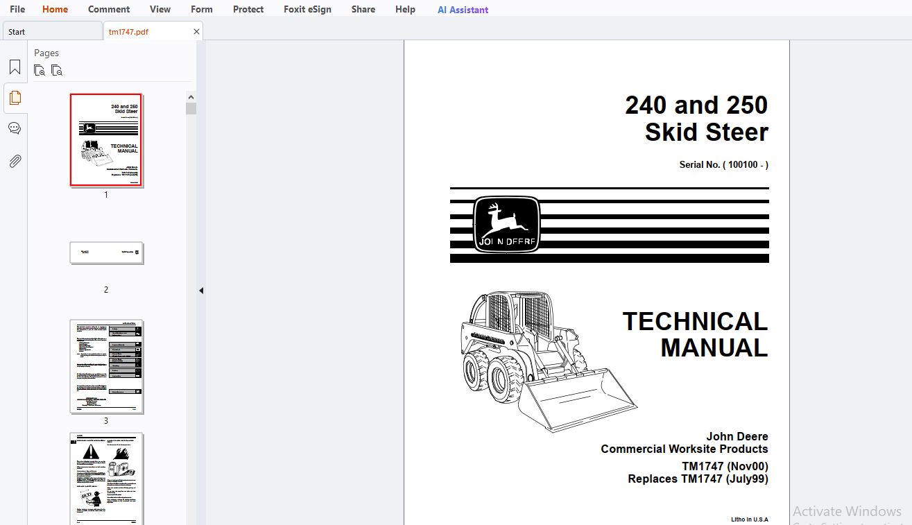Collapse the navigation panel arrow
This screenshot has width=912, height=525.
(x=201, y=291)
